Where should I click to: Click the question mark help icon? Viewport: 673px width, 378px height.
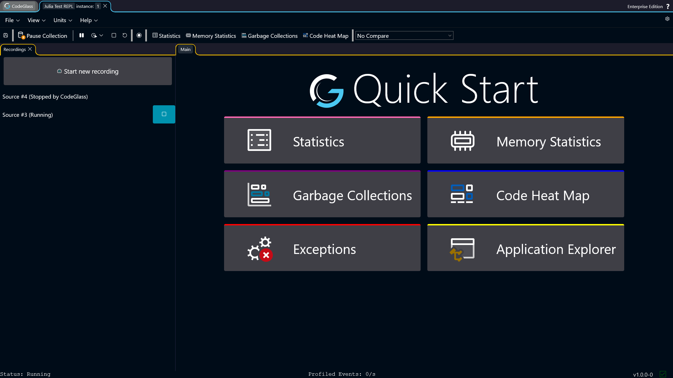pos(668,6)
